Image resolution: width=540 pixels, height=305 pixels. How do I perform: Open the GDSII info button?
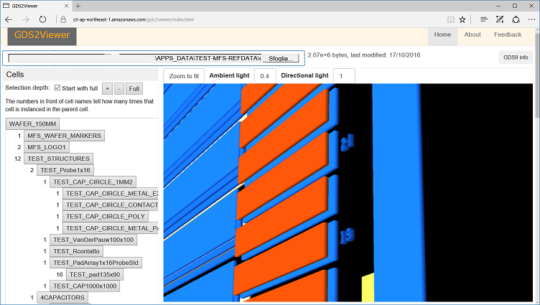[516, 57]
